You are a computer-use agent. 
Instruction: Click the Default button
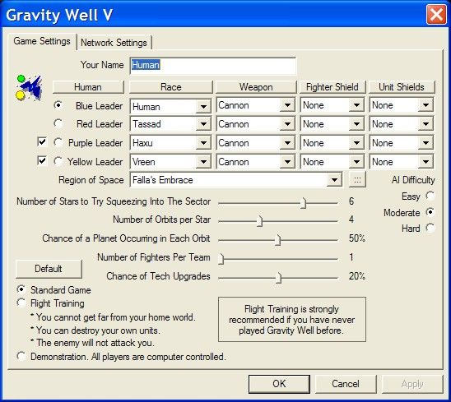(x=49, y=269)
